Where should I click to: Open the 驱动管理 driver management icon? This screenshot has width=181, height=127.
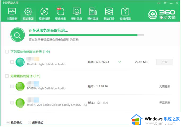pos(44,14)
